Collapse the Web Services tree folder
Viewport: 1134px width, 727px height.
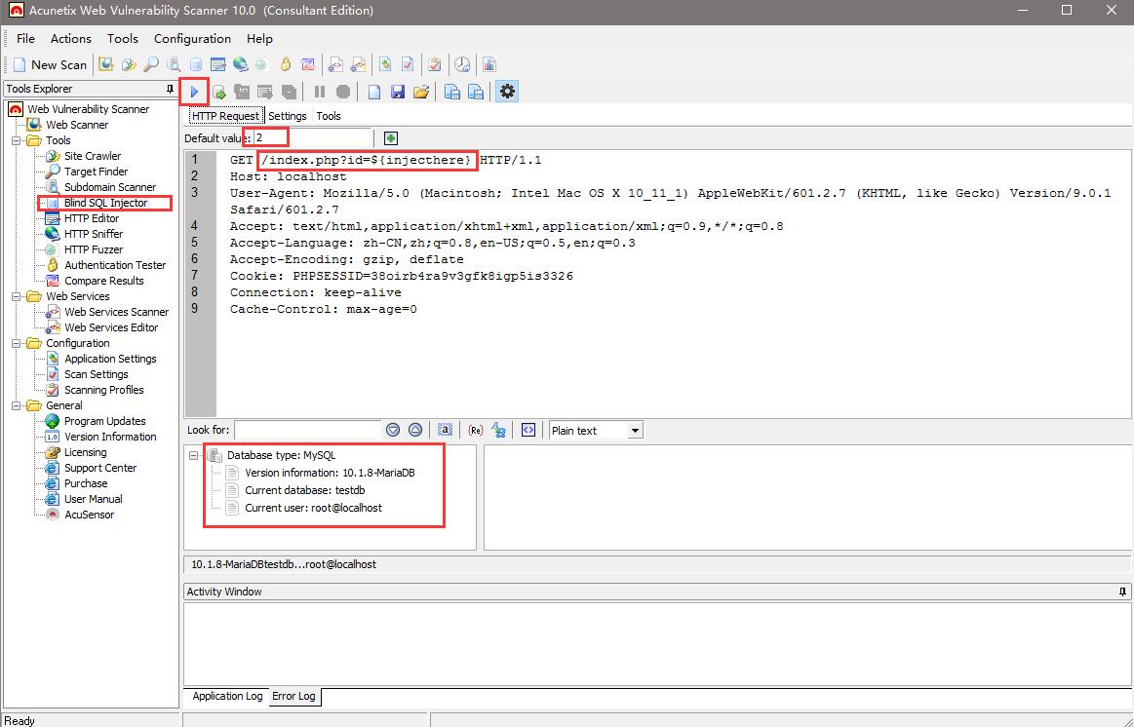point(17,296)
